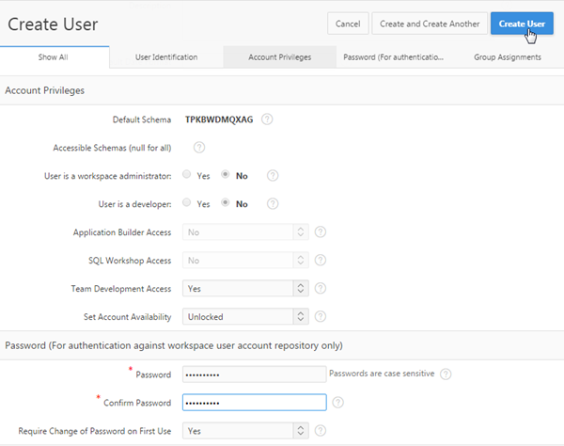Select Yes for workspace administrator
The width and height of the screenshot is (564, 446).
pyautogui.click(x=187, y=175)
